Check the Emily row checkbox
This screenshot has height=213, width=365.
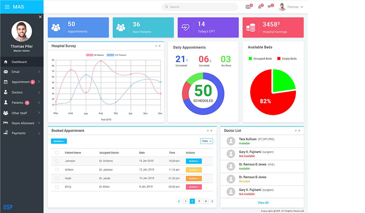[x=57, y=186]
